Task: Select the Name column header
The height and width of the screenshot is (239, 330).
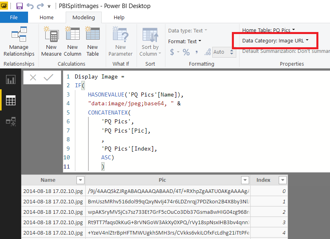Action: coord(48,180)
